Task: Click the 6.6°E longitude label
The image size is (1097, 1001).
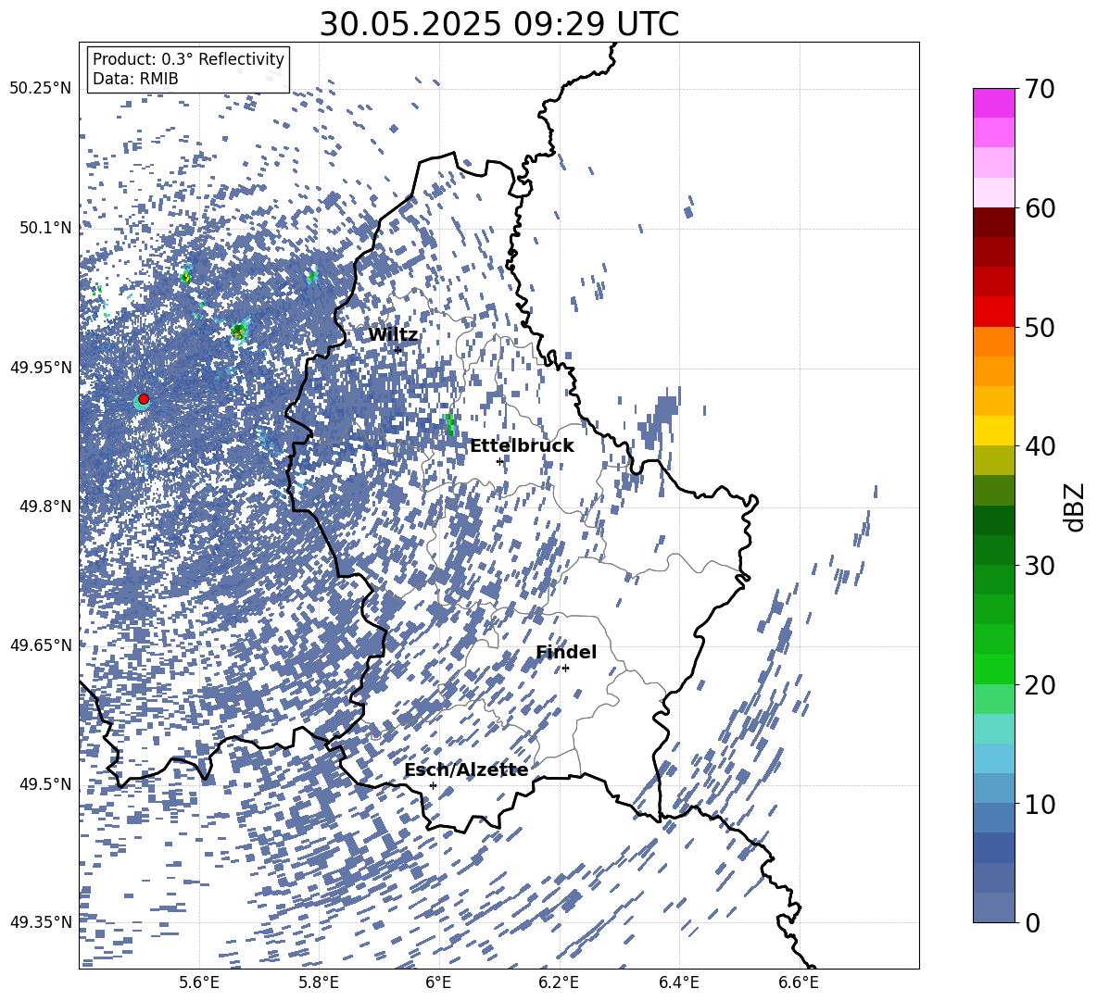Action: point(799,983)
